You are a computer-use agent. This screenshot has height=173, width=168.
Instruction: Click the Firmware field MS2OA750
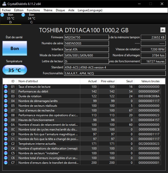pos(86,37)
